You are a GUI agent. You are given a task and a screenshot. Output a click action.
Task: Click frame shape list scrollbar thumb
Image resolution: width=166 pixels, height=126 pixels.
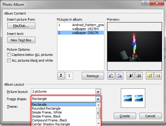pyautogui.click(x=99, y=113)
